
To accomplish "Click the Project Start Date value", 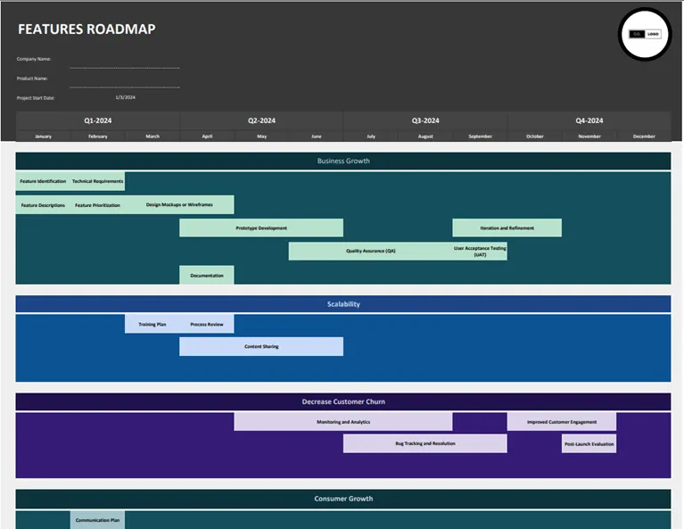I will (125, 97).
